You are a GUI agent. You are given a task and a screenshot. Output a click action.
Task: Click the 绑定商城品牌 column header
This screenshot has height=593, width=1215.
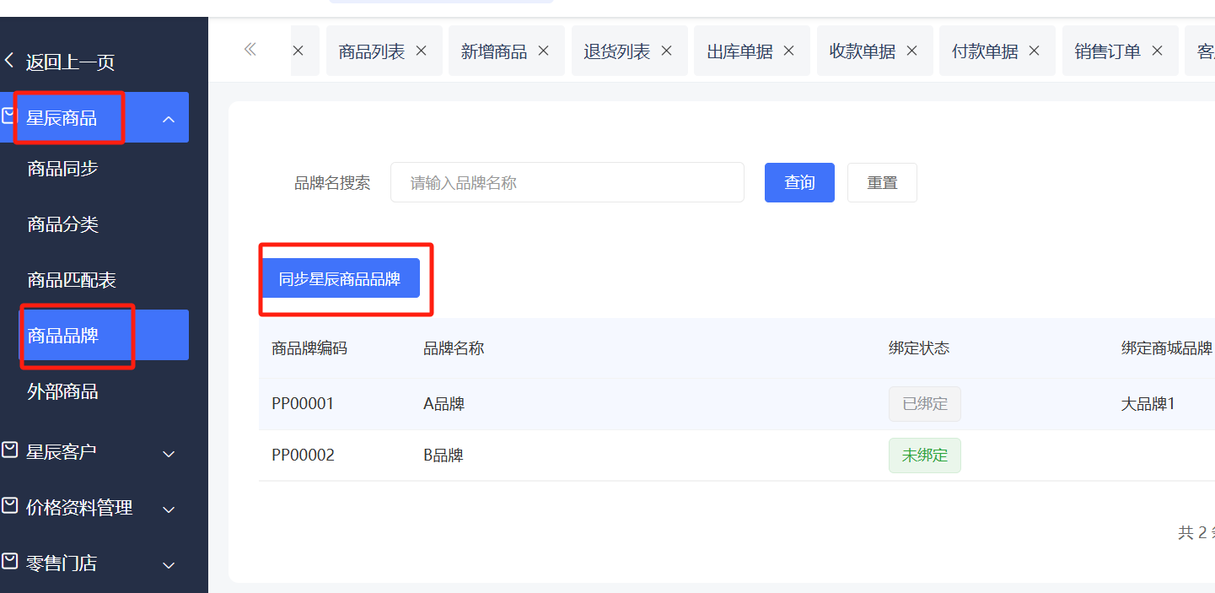(x=1167, y=348)
